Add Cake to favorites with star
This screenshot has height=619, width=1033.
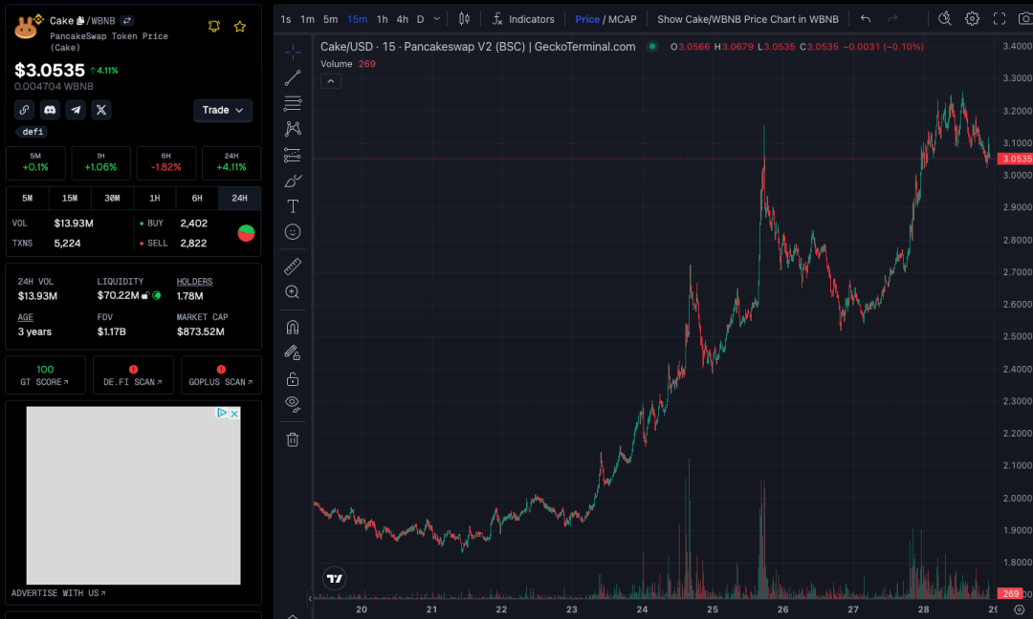(x=240, y=27)
